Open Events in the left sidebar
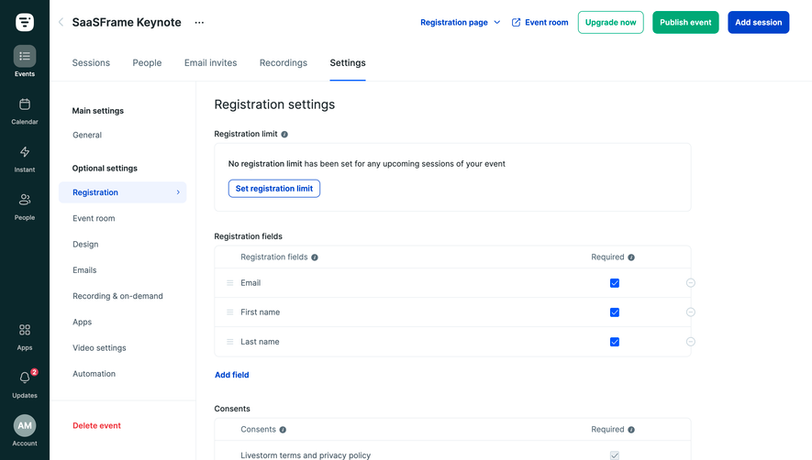 tap(25, 61)
